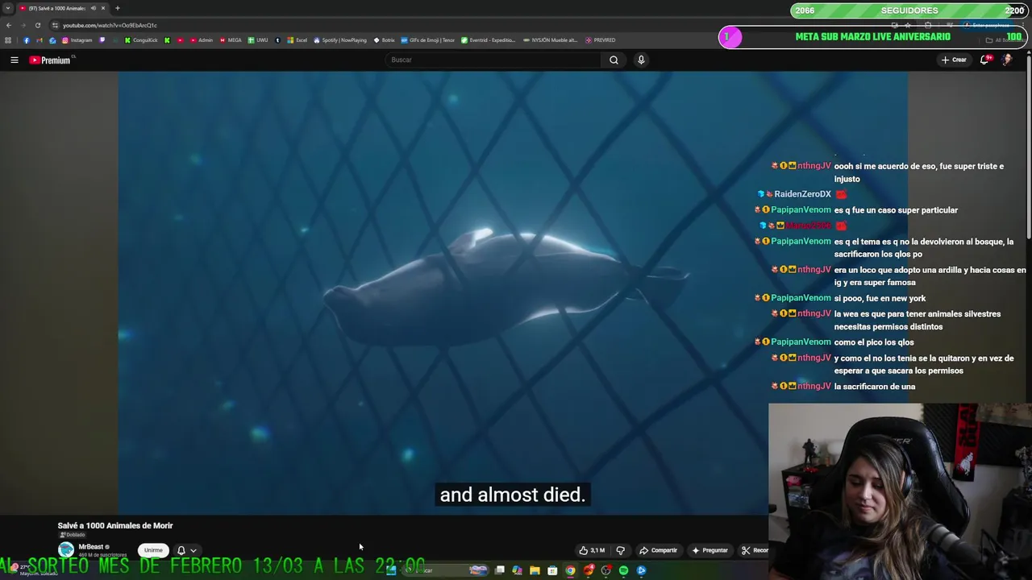1032x580 pixels.
Task: Open the YouTube guide hamburger menu
Action: point(14,60)
